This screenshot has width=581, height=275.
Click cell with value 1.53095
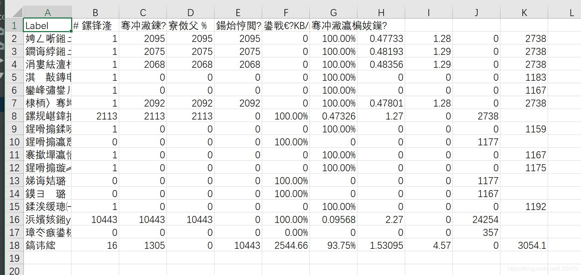click(x=381, y=245)
